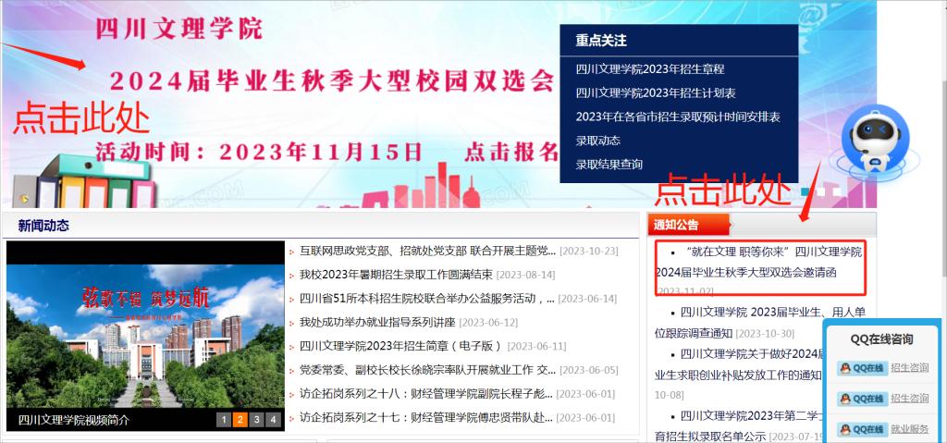This screenshot has width=947, height=443.
Task: Click the first QQ在线 badge for 招生咨询
Action: click(863, 367)
